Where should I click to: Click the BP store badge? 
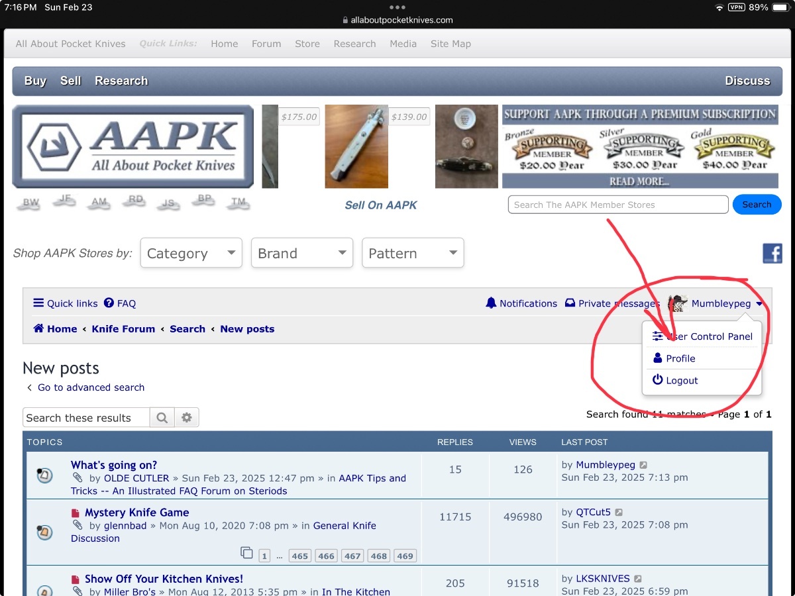click(205, 199)
